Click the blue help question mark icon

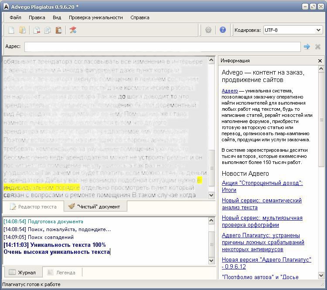[223, 30]
